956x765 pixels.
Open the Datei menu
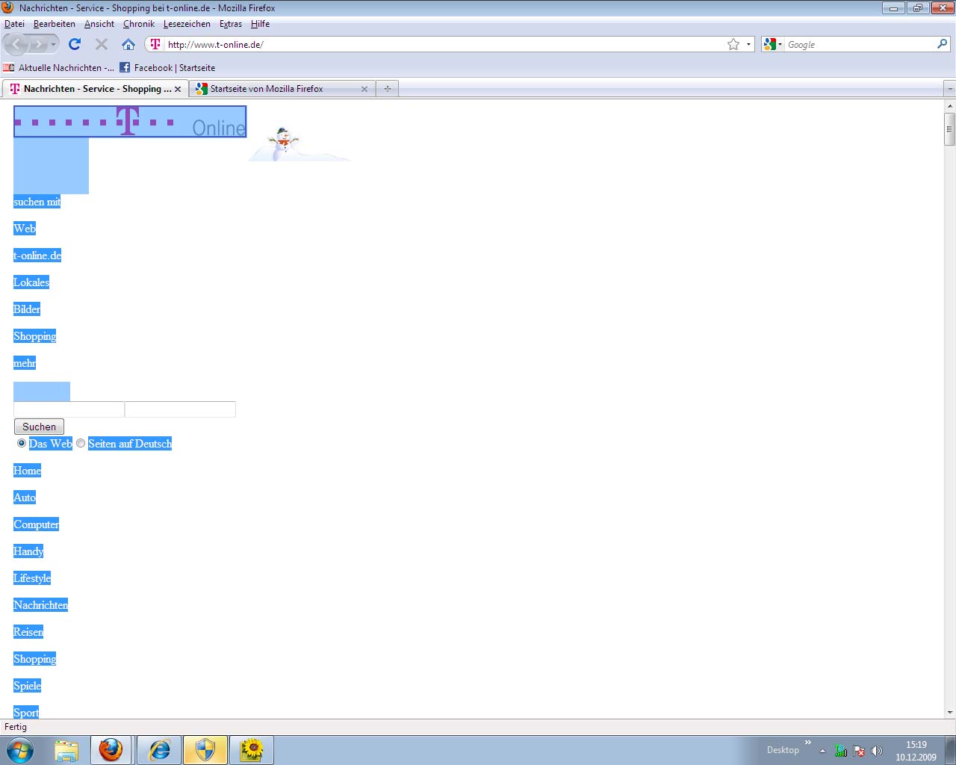[14, 24]
